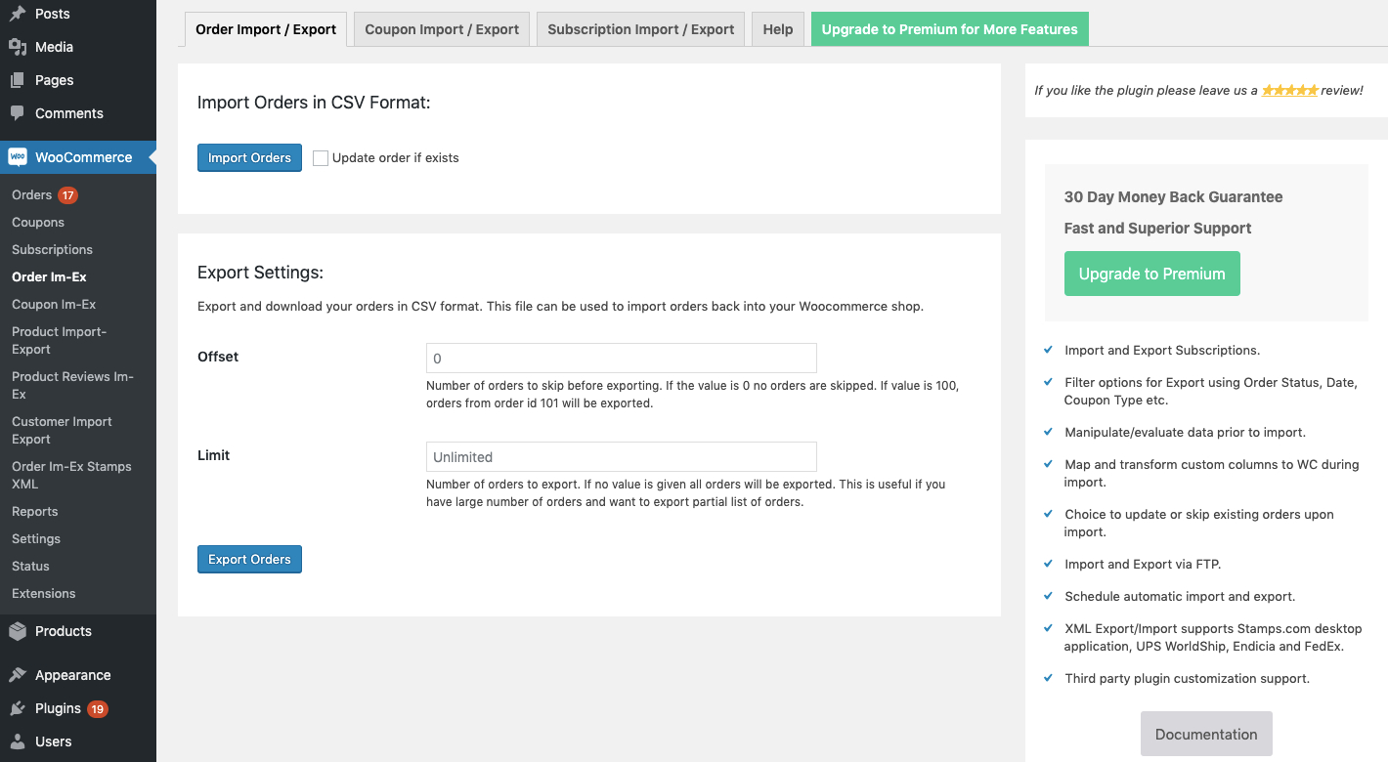Open Subscription Import / Export tab
The width and height of the screenshot is (1388, 762).
[x=640, y=29]
